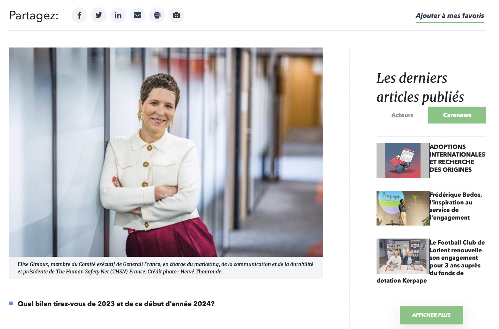Send the article by email icon
This screenshot has height=329, width=499.
pyautogui.click(x=138, y=15)
